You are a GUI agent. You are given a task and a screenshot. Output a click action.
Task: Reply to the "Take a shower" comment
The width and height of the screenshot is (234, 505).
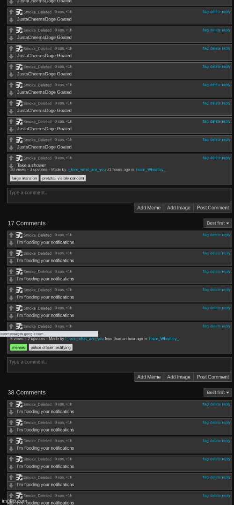click(x=226, y=158)
